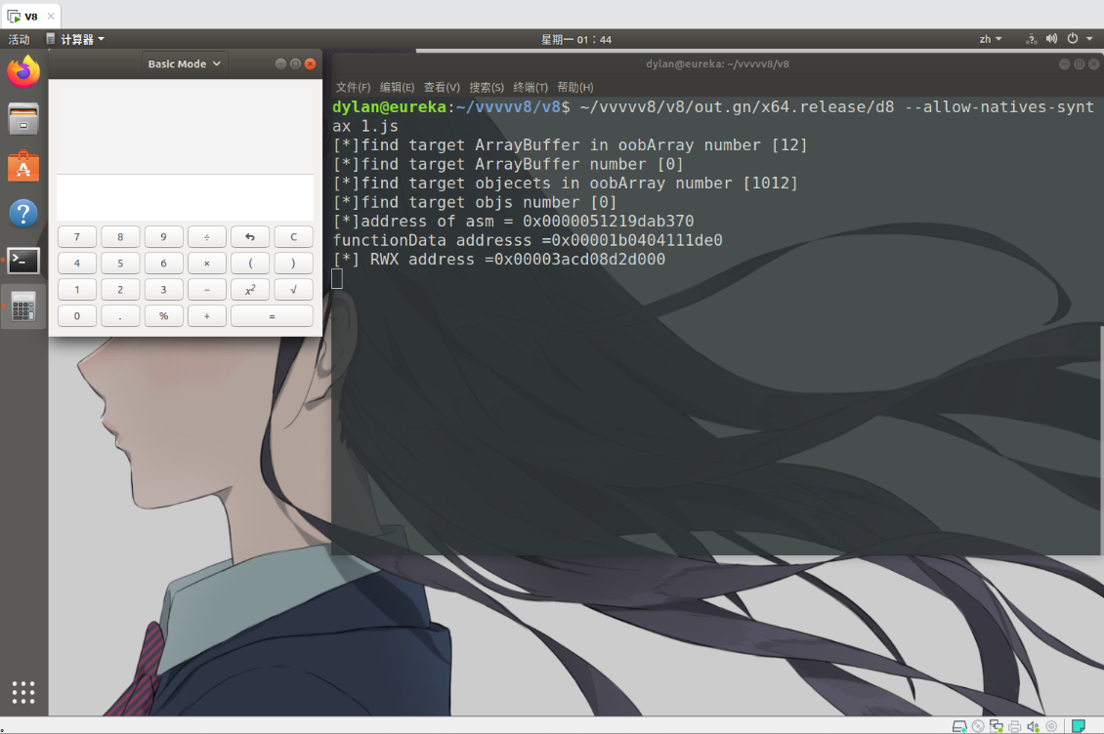Close the V8 tab
1104x734 pixels.
pyautogui.click(x=51, y=17)
